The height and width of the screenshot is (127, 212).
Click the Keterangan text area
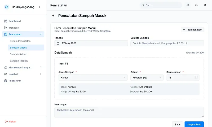[x=129, y=112]
